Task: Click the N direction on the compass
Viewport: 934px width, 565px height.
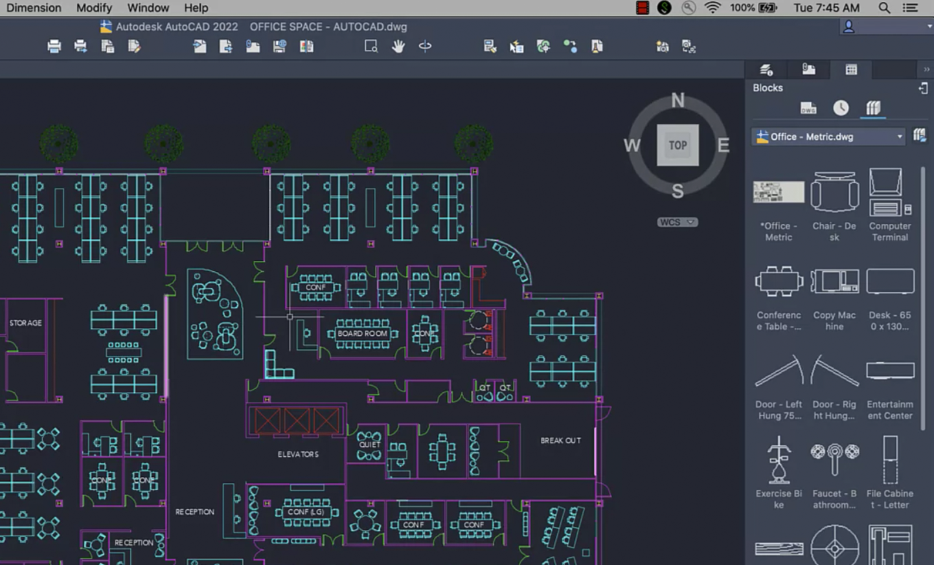Action: point(678,100)
